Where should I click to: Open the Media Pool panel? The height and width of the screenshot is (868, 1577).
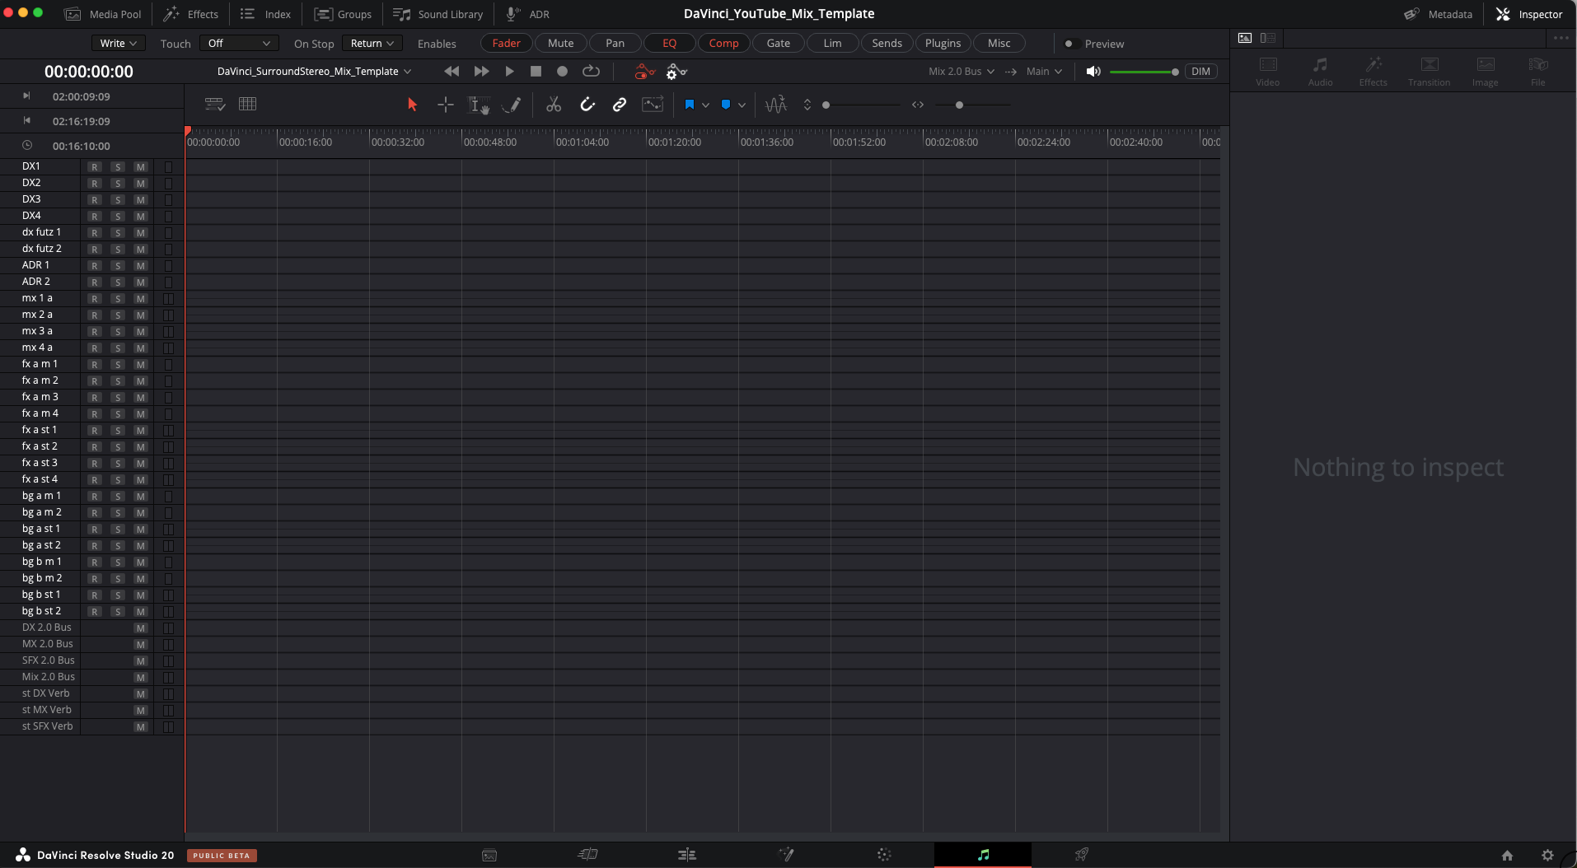click(x=103, y=14)
